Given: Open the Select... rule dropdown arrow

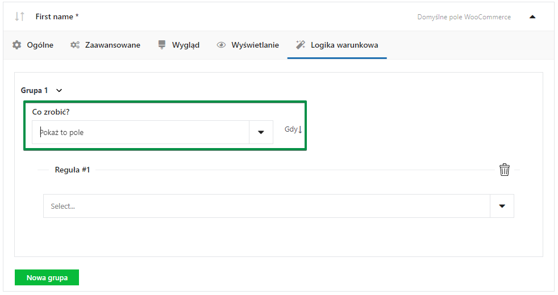Looking at the screenshot, I should [502, 206].
